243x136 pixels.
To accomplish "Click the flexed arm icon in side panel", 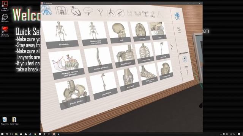I will click(179, 29).
